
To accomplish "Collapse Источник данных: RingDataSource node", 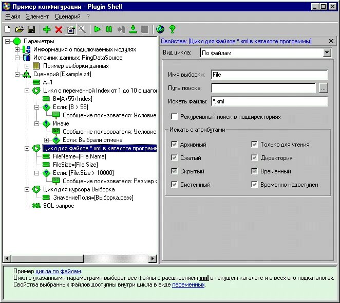I will click(17, 58).
